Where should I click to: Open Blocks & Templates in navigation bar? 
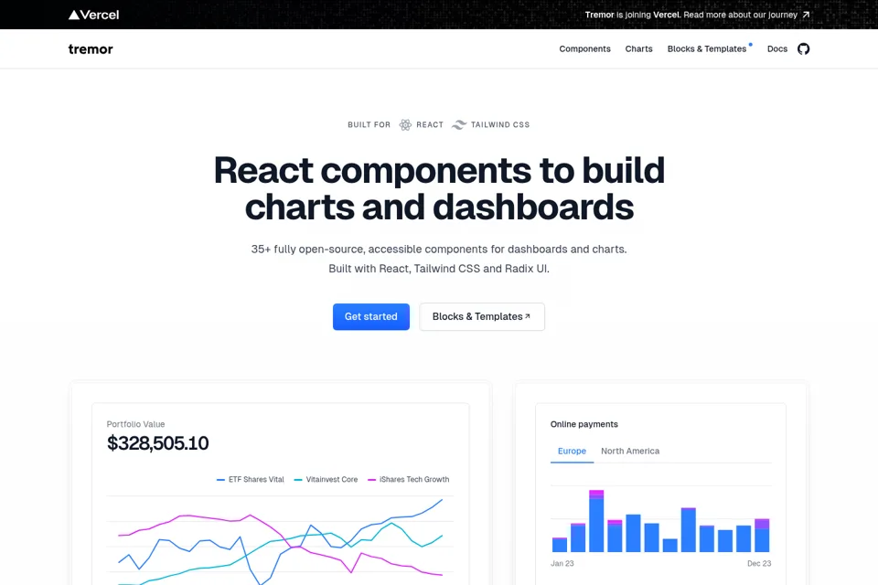pyautogui.click(x=707, y=48)
